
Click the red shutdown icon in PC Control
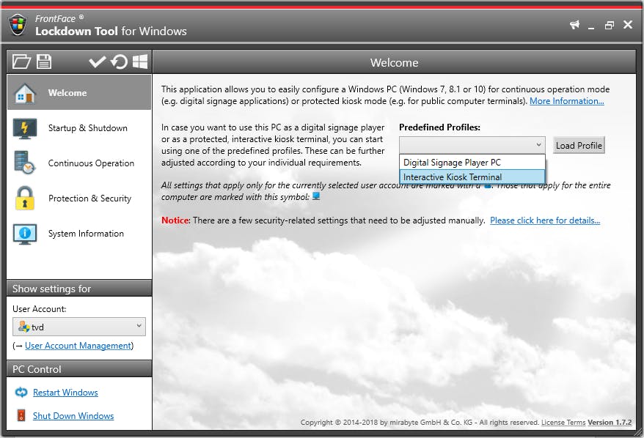tap(21, 415)
